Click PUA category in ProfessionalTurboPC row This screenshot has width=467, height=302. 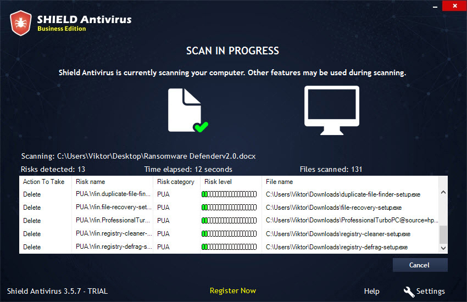pyautogui.click(x=163, y=221)
